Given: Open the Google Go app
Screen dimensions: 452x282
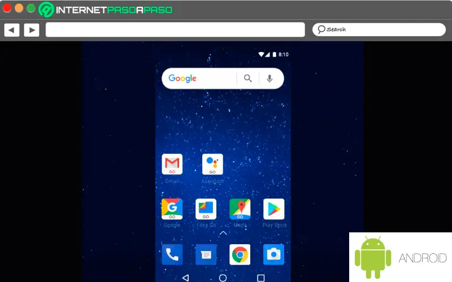Looking at the screenshot, I should 172,209.
